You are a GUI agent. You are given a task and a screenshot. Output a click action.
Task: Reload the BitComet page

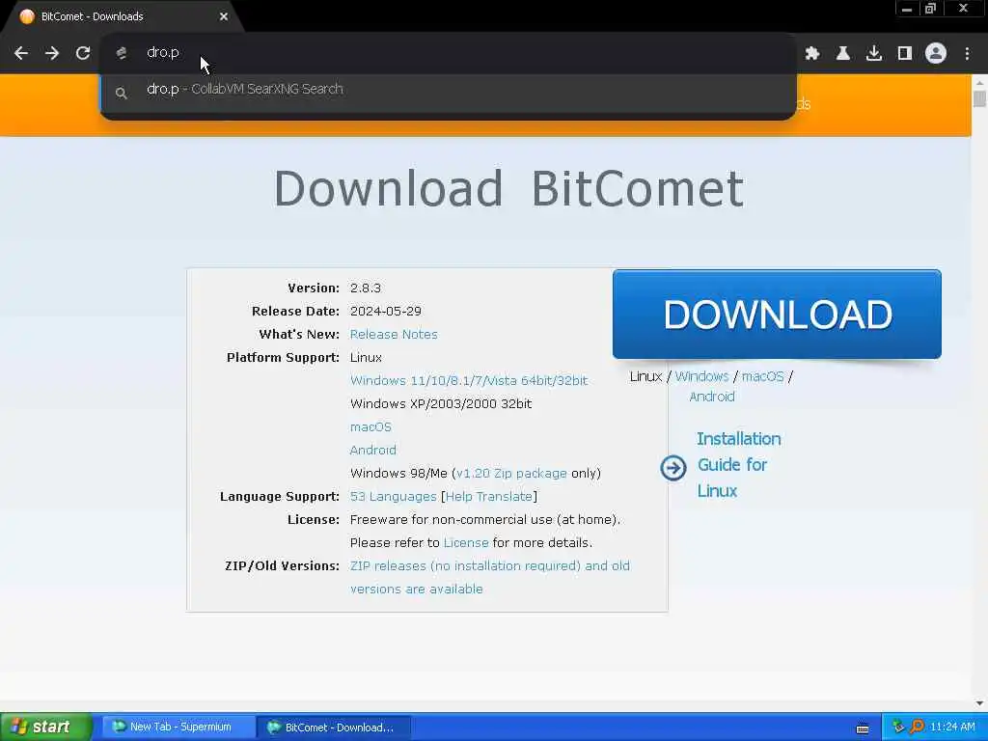pyautogui.click(x=83, y=54)
